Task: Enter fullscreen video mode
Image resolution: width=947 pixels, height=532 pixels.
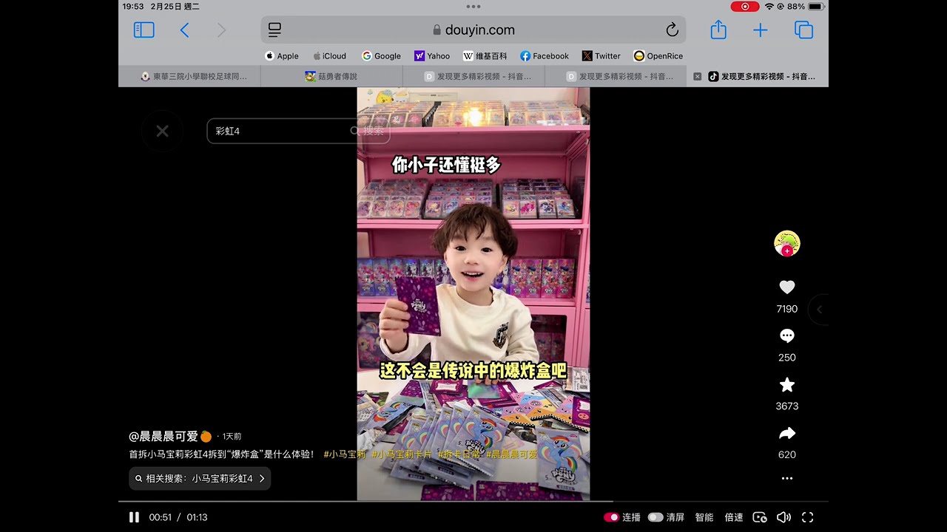Action: pyautogui.click(x=808, y=517)
